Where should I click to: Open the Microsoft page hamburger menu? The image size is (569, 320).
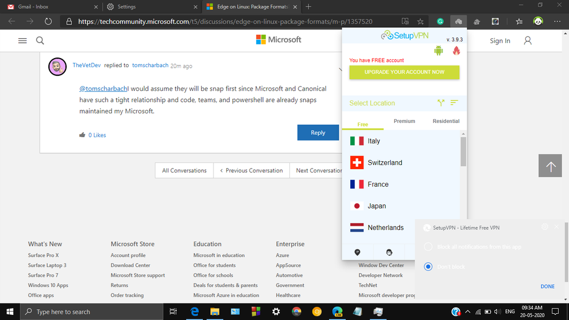point(23,40)
